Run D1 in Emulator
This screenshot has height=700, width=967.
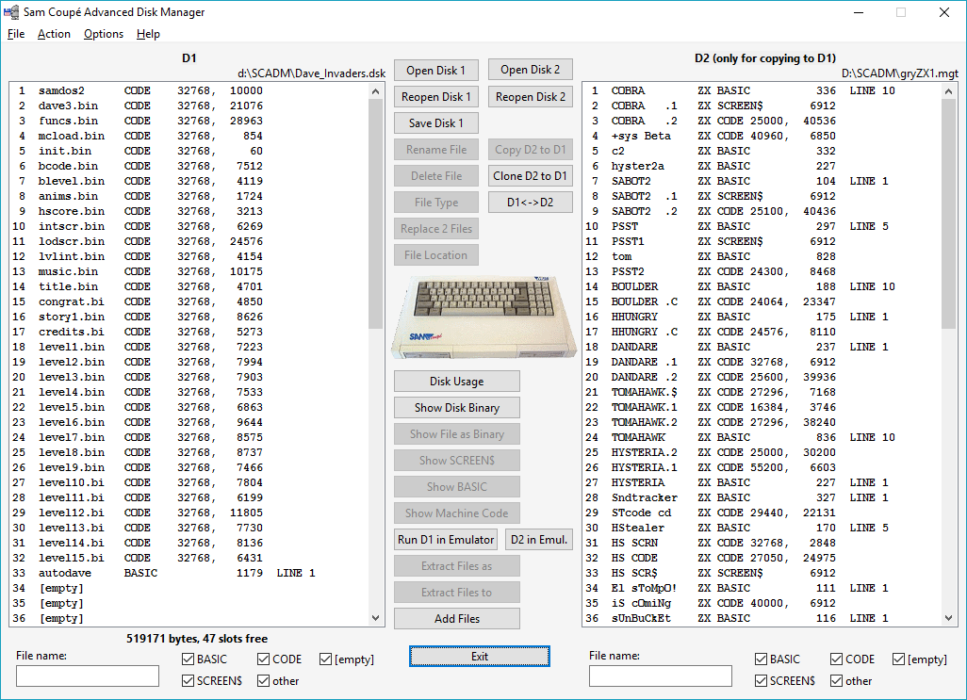[446, 539]
